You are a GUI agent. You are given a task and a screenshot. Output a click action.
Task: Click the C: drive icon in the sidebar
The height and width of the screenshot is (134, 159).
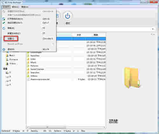(x=7, y=73)
